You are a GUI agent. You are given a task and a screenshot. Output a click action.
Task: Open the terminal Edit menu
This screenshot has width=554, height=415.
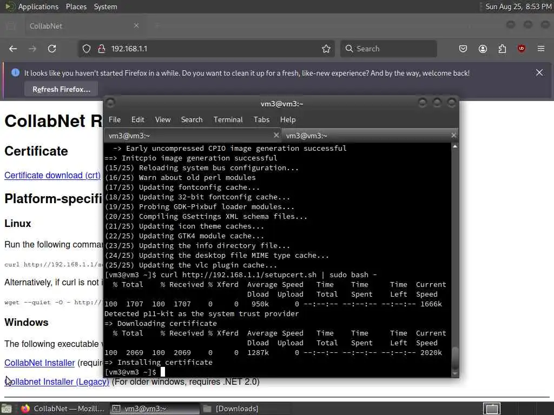click(138, 119)
